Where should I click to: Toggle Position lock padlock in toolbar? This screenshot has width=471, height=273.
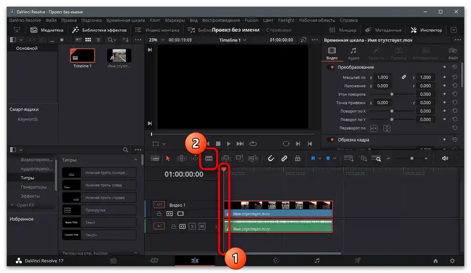[x=297, y=158]
